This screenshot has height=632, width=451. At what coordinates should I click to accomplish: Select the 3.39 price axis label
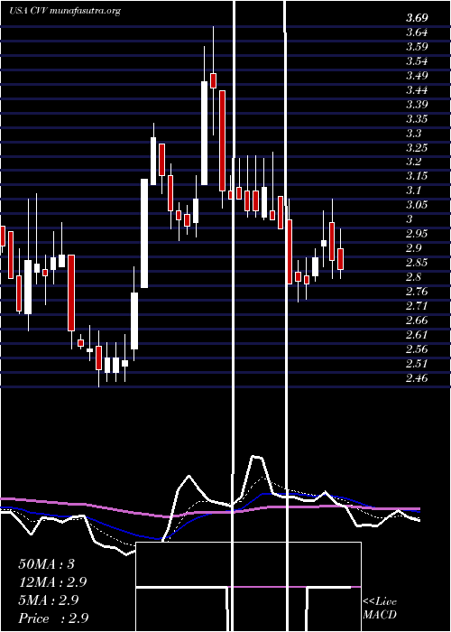417,105
